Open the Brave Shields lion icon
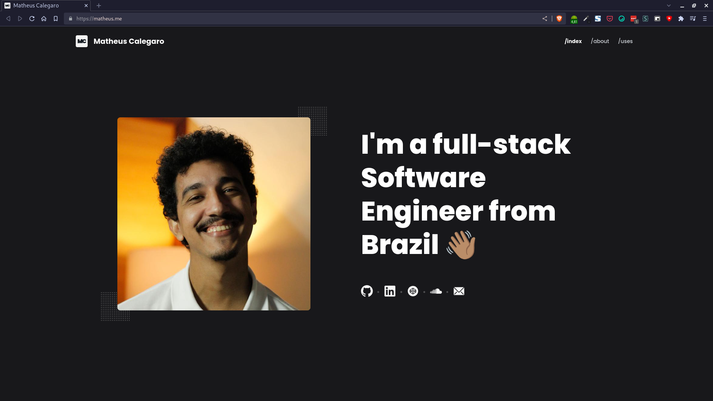Viewport: 713px width, 401px height. [x=559, y=19]
